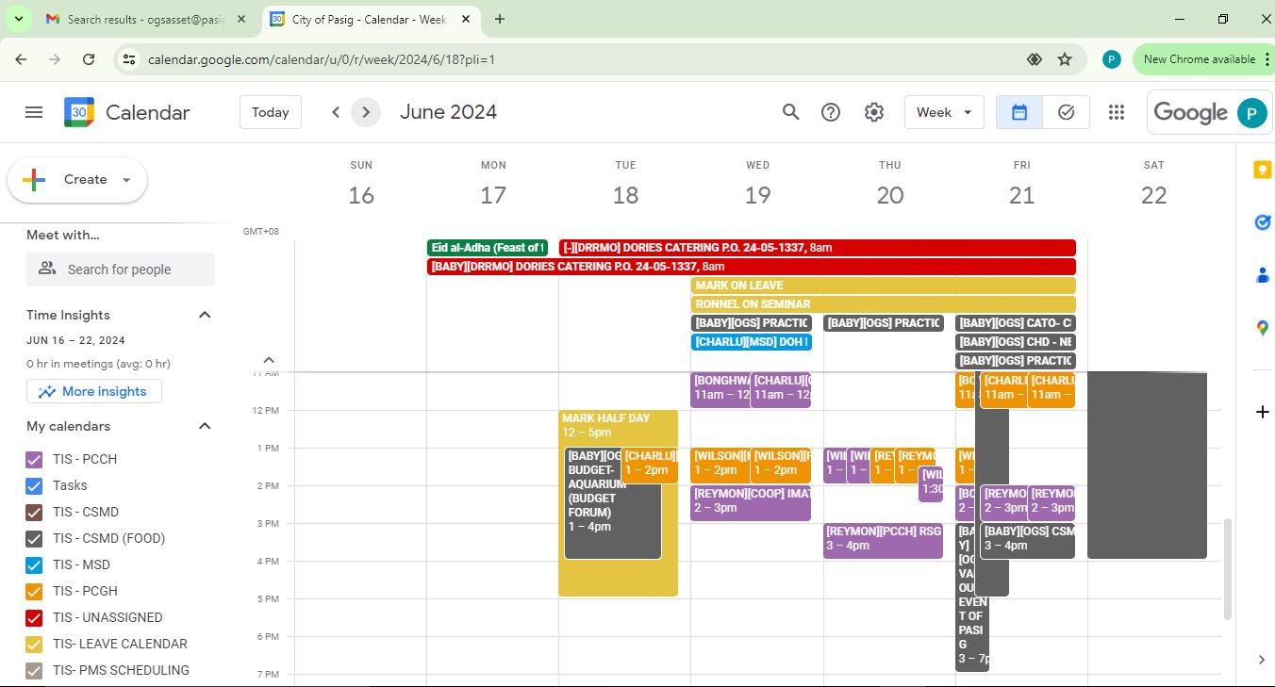Bookmark this page star icon
This screenshot has width=1275, height=687.
[x=1065, y=59]
